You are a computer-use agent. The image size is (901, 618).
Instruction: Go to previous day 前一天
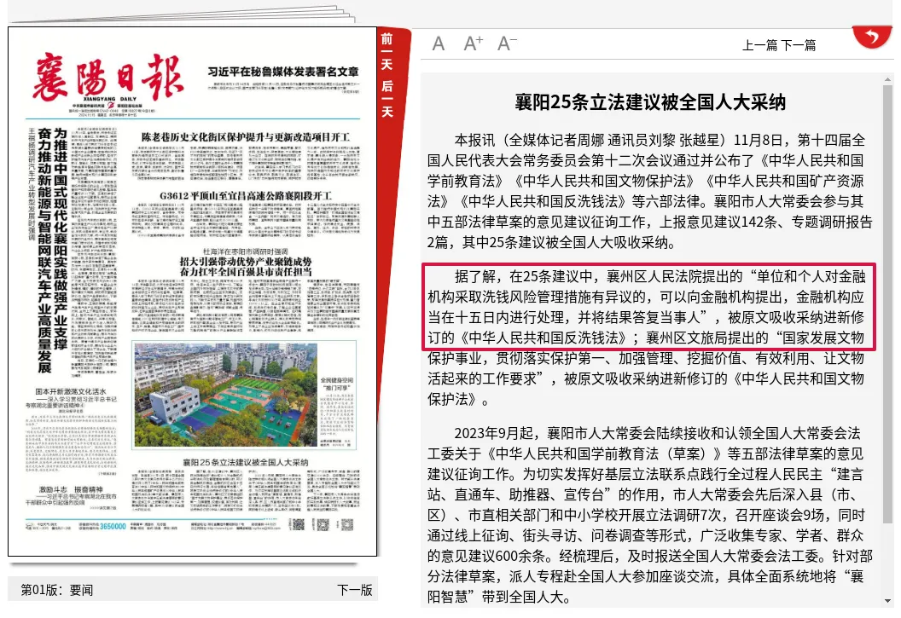387,52
